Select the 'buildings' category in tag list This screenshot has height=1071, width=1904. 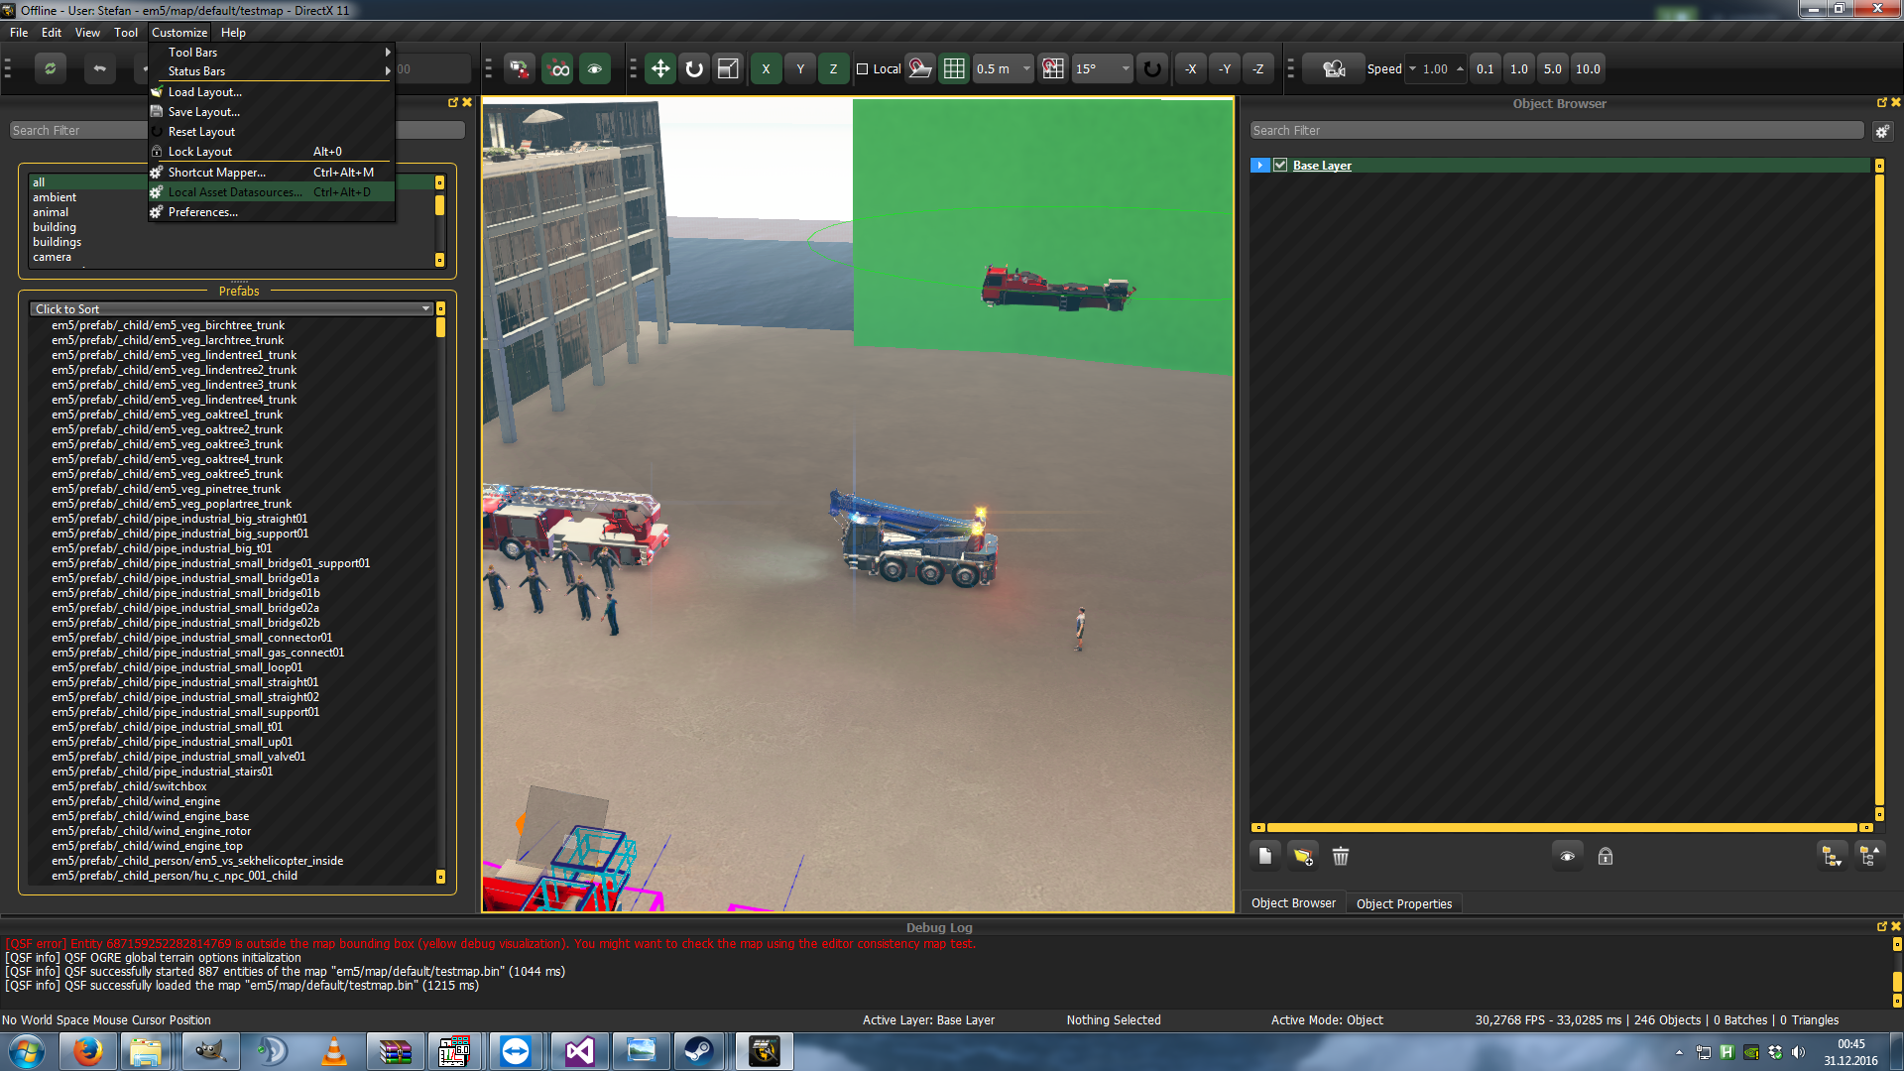point(57,242)
